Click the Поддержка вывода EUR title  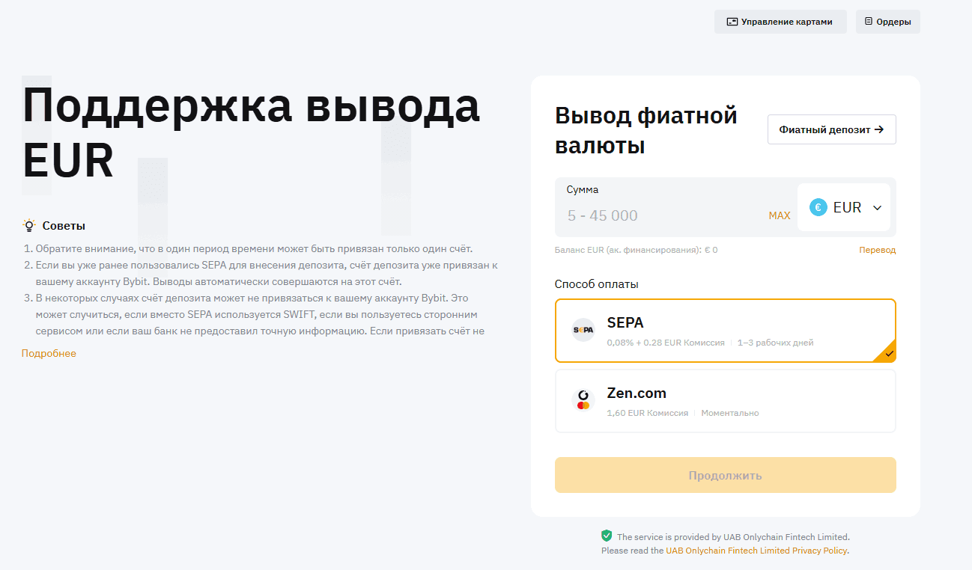(251, 133)
